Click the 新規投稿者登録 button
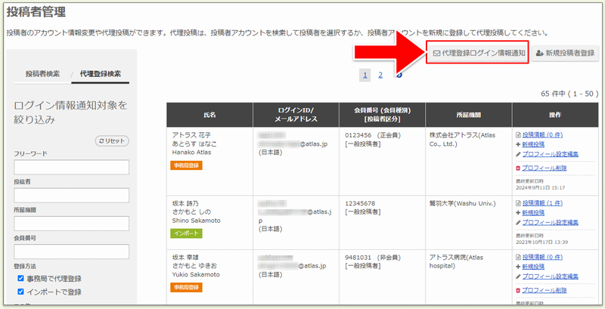Image resolution: width=605 pixels, height=309 pixels. click(x=565, y=53)
